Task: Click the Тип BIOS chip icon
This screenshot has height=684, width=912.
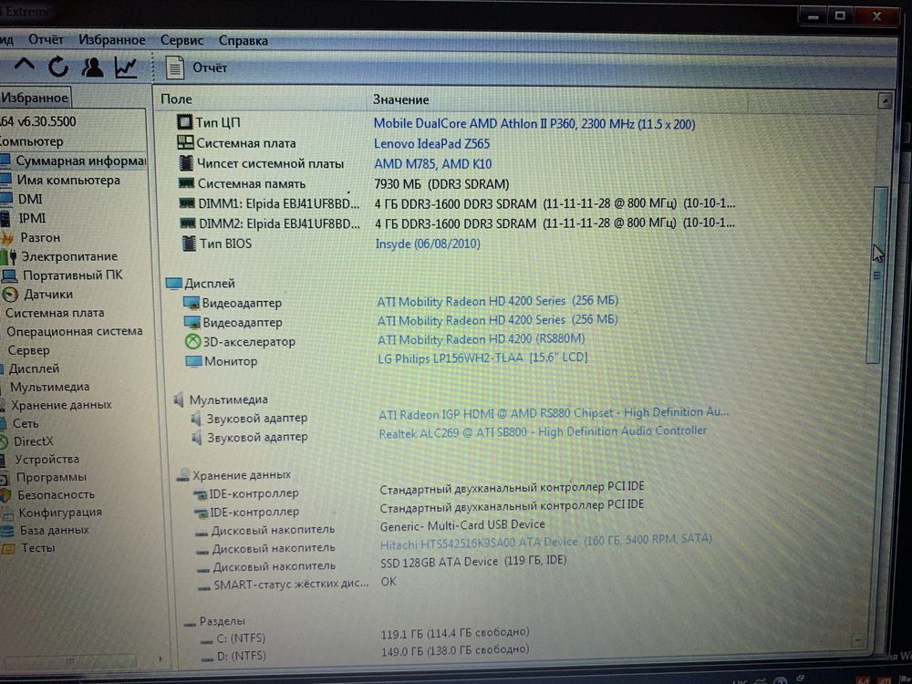Action: tap(189, 244)
